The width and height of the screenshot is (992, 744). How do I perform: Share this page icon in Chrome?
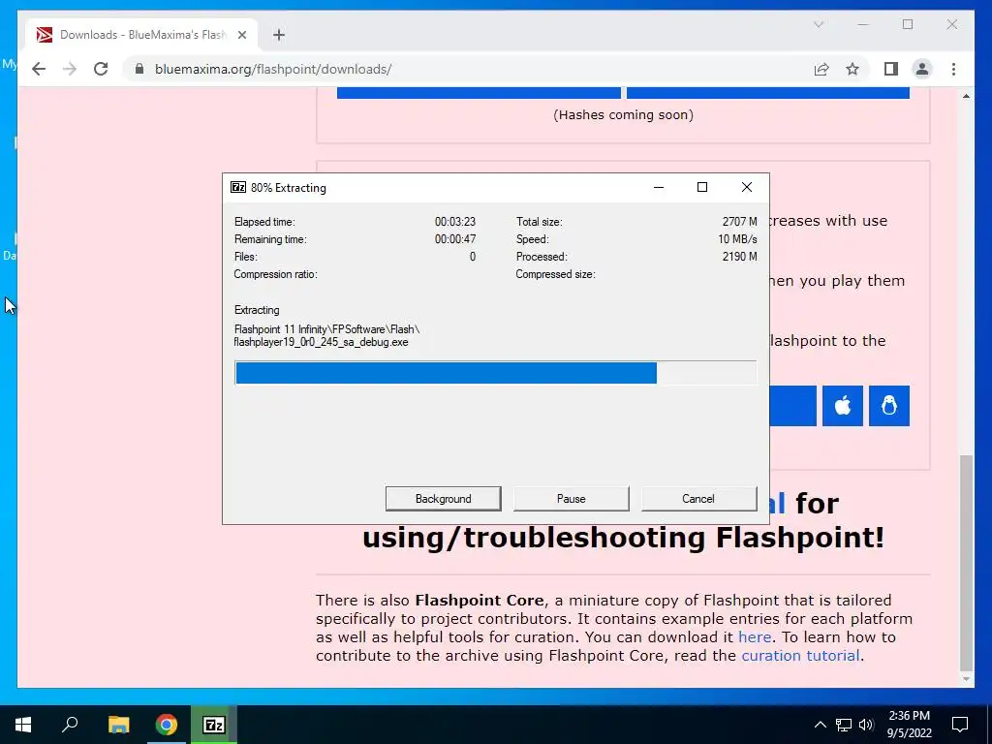coord(821,69)
